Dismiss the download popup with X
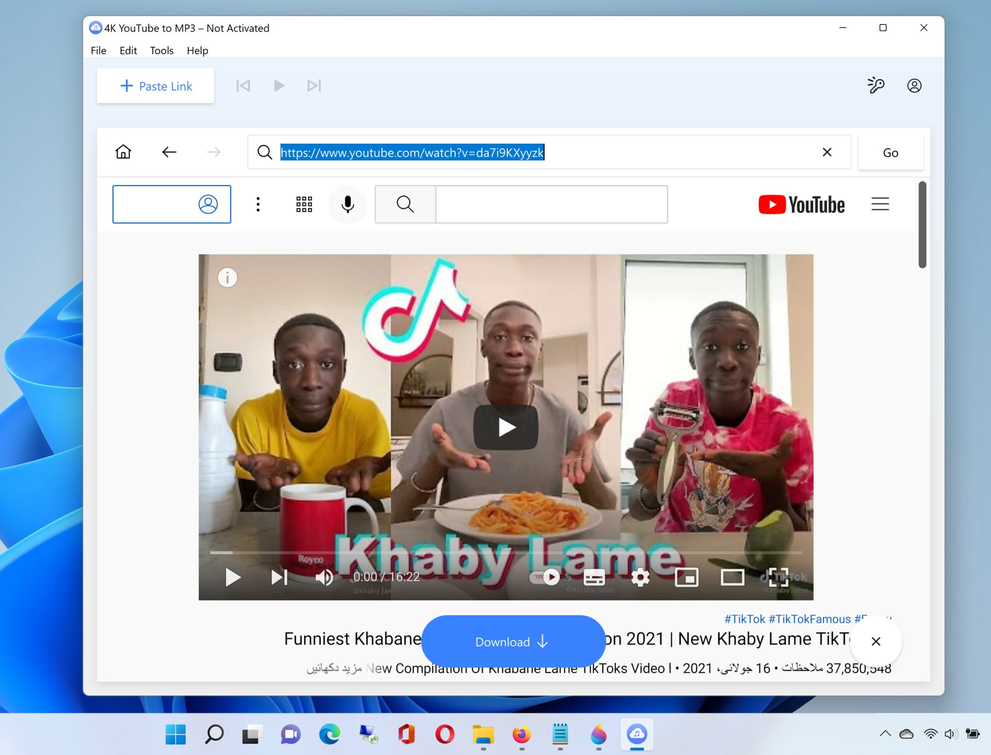Image resolution: width=991 pixels, height=755 pixels. pyautogui.click(x=876, y=641)
